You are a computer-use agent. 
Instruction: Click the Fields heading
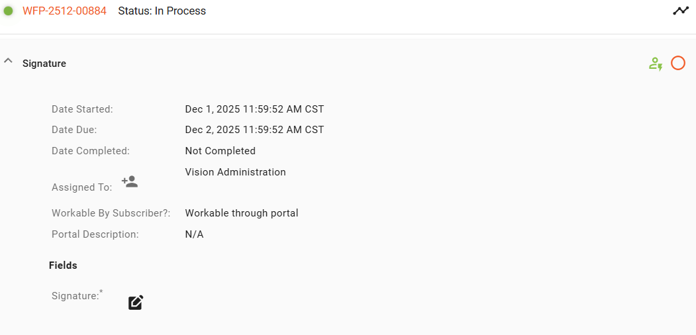point(63,265)
